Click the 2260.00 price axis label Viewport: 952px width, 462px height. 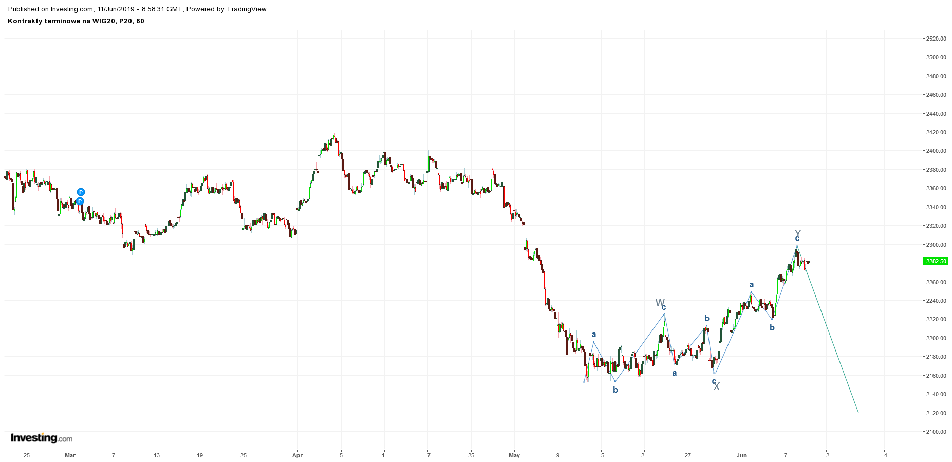(x=936, y=282)
